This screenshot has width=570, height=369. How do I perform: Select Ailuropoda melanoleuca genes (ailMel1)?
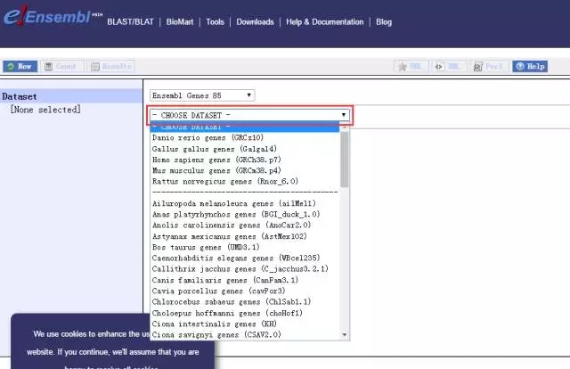tap(244, 203)
